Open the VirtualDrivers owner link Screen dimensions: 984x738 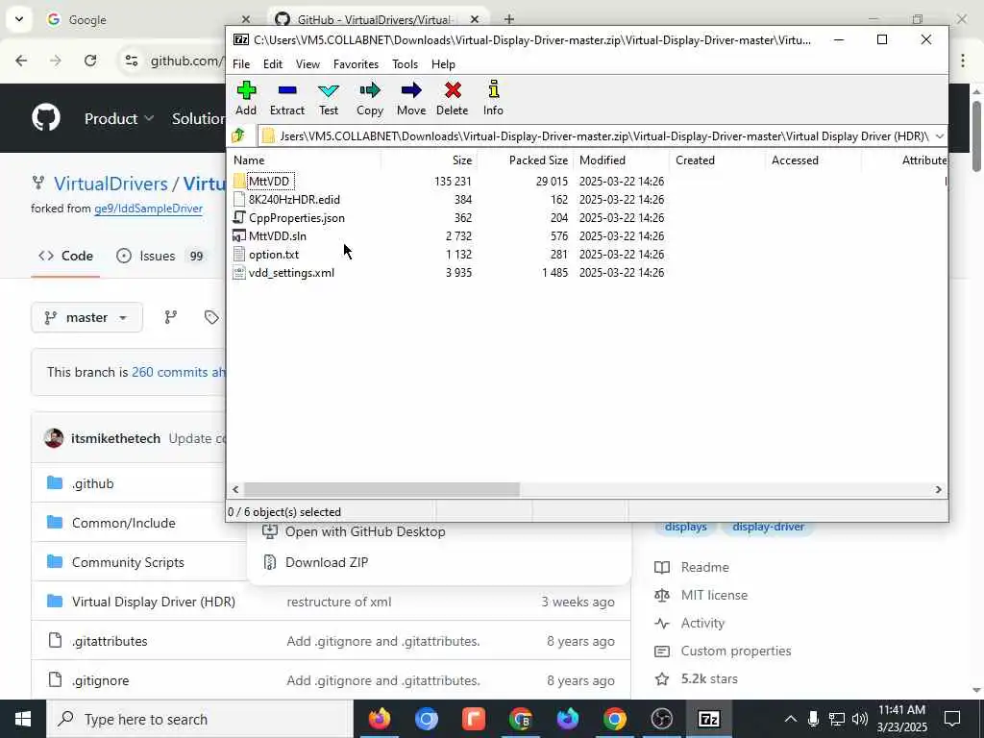(x=111, y=184)
